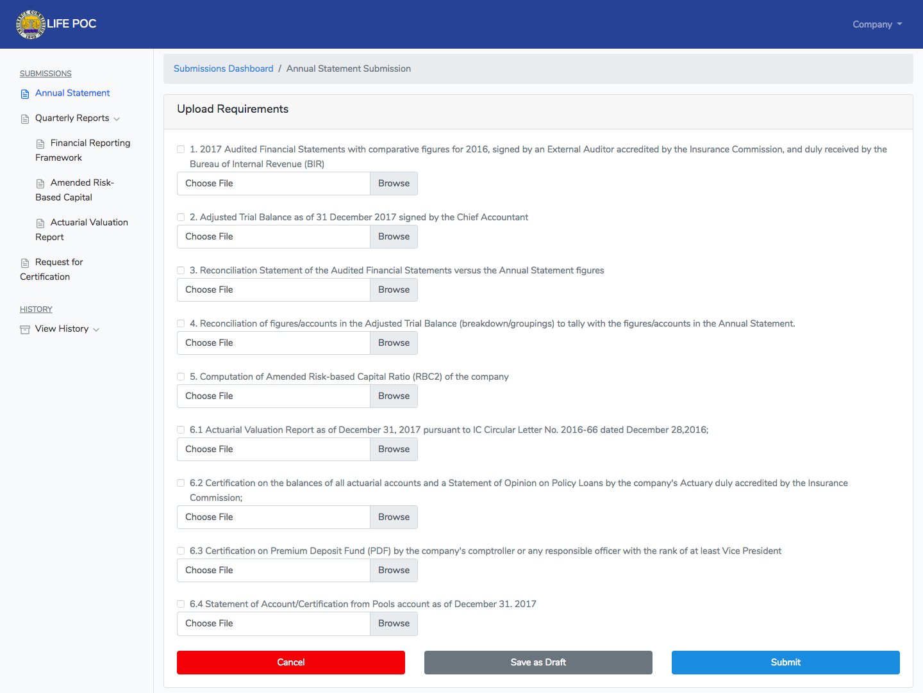Image resolution: width=923 pixels, height=693 pixels.
Task: Browse file for requirement 4 Reconciliation
Action: [x=394, y=343]
